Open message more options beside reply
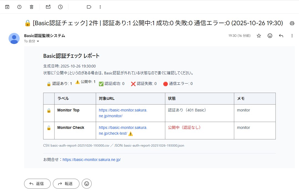Viewport: 299px width, 195px height. pyautogui.click(x=292, y=36)
